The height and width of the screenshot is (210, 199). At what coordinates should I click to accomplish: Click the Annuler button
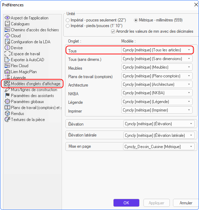(186, 203)
